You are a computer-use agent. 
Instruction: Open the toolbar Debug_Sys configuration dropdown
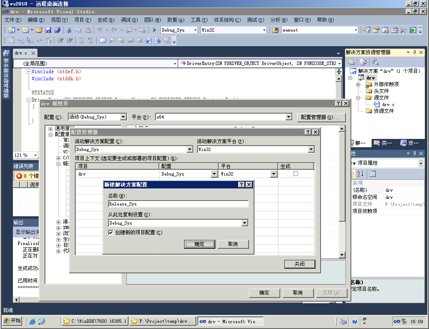(x=195, y=30)
